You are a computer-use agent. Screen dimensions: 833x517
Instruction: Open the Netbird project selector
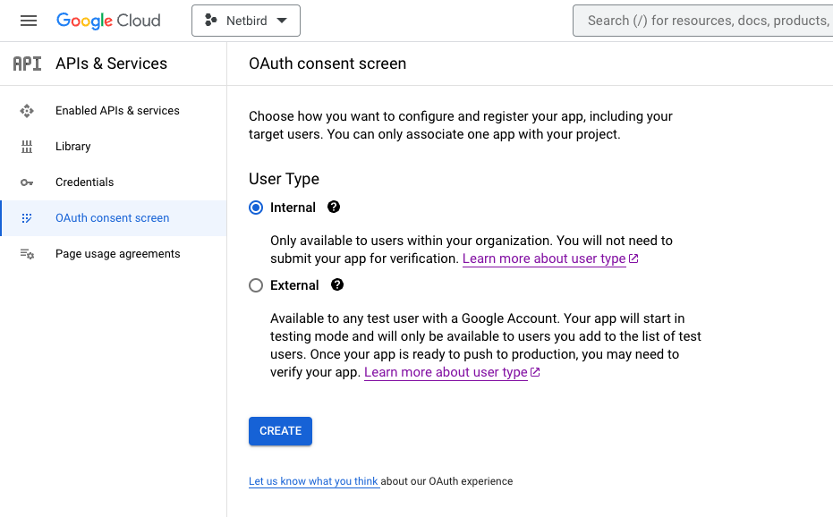[x=246, y=20]
